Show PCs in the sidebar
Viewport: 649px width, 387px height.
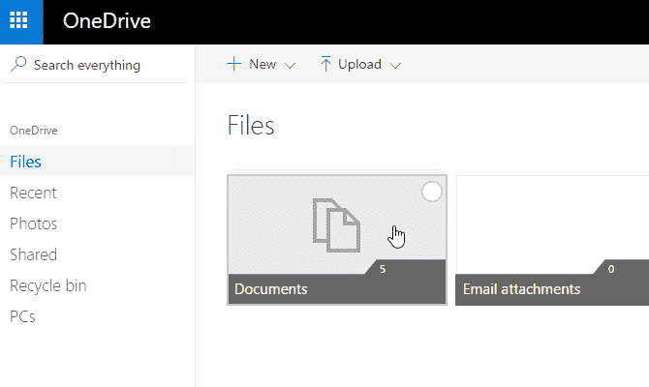coord(22,316)
